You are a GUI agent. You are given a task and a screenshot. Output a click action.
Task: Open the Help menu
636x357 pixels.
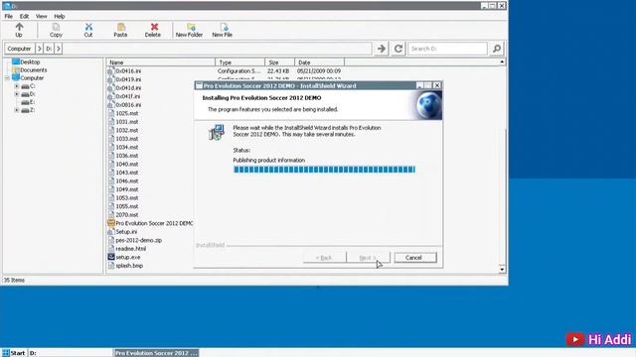coord(60,16)
